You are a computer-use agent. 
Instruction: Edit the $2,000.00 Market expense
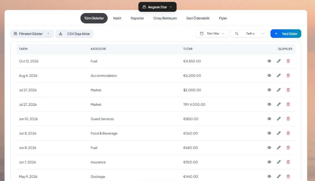(279, 90)
